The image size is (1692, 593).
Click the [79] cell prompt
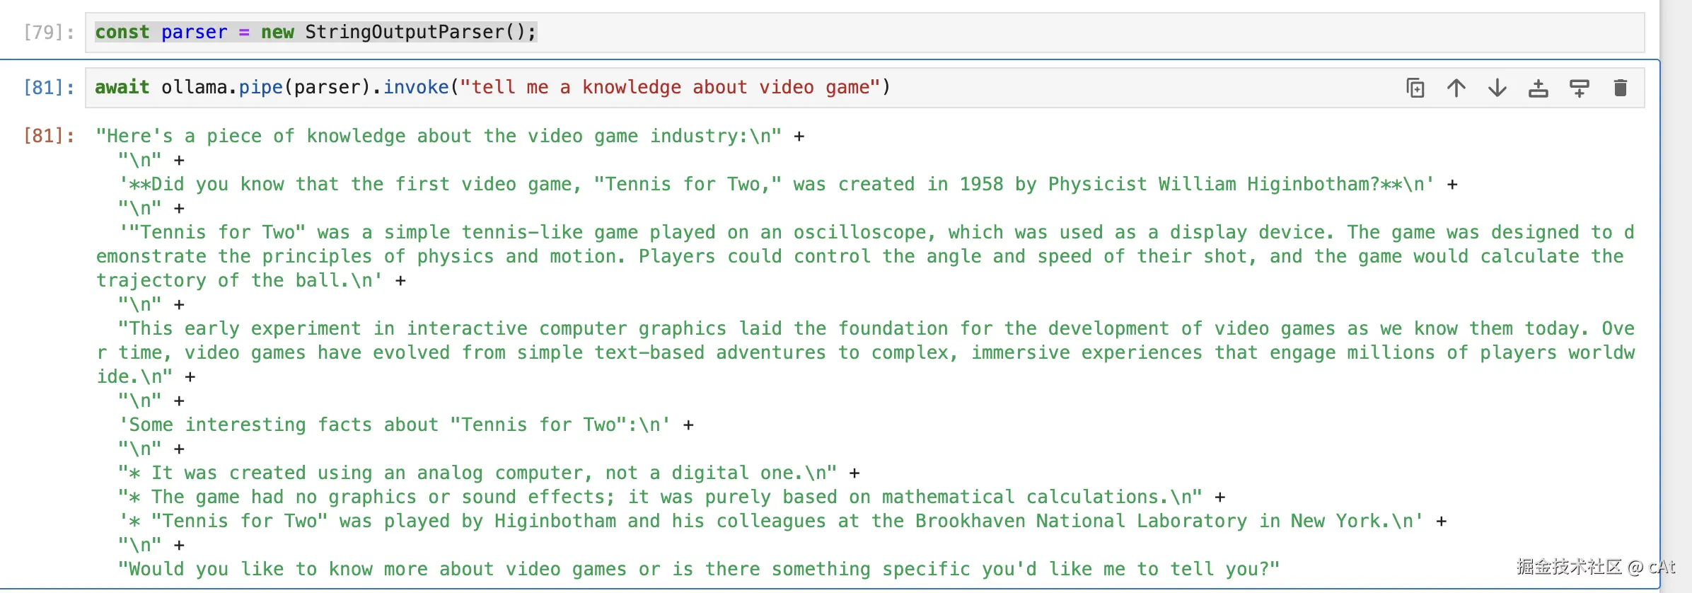48,33
